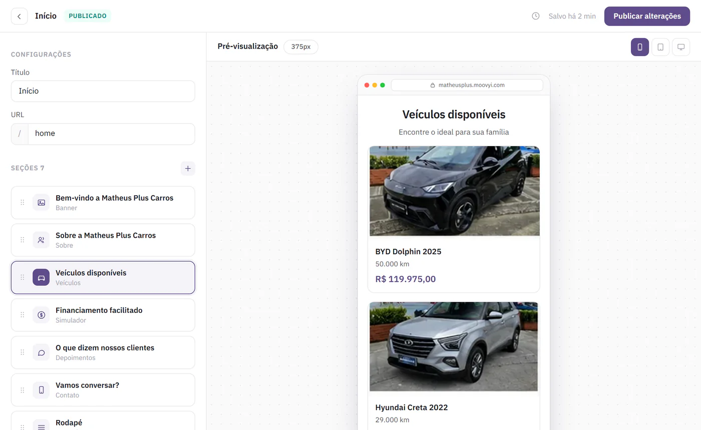Image resolution: width=701 pixels, height=430 pixels.
Task: Edit the Título input field
Action: point(103,91)
